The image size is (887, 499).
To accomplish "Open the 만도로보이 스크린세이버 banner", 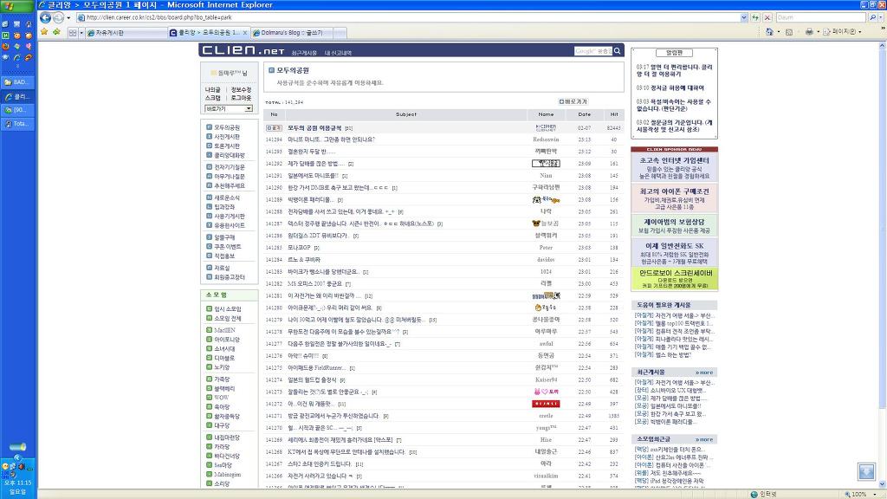I will (x=674, y=280).
